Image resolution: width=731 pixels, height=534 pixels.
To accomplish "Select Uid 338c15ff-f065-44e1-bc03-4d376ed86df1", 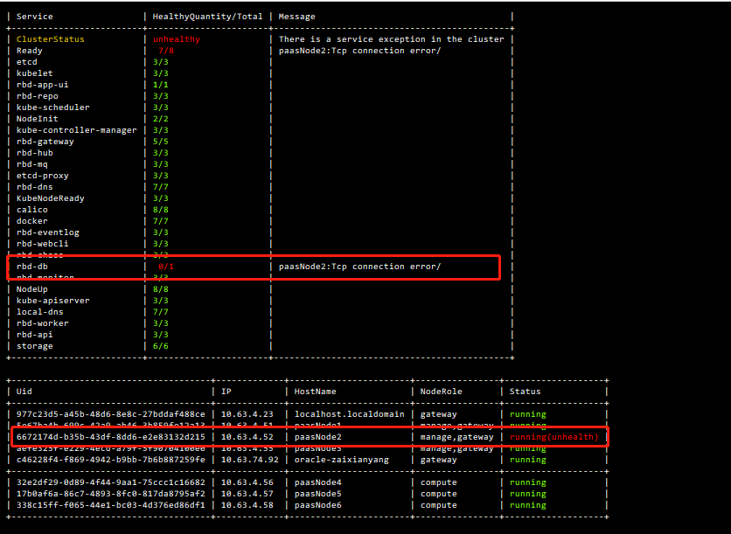I will 110,505.
